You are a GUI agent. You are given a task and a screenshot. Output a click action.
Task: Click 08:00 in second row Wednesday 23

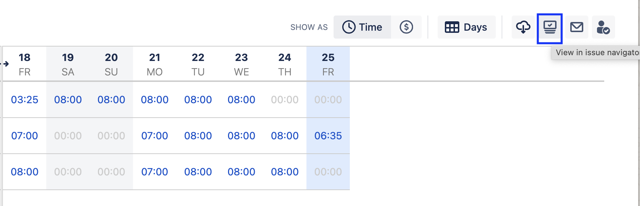pyautogui.click(x=241, y=136)
